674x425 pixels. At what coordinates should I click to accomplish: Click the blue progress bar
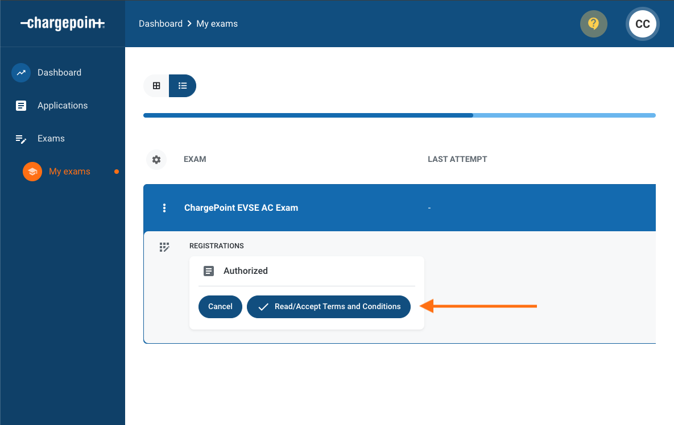tap(399, 115)
